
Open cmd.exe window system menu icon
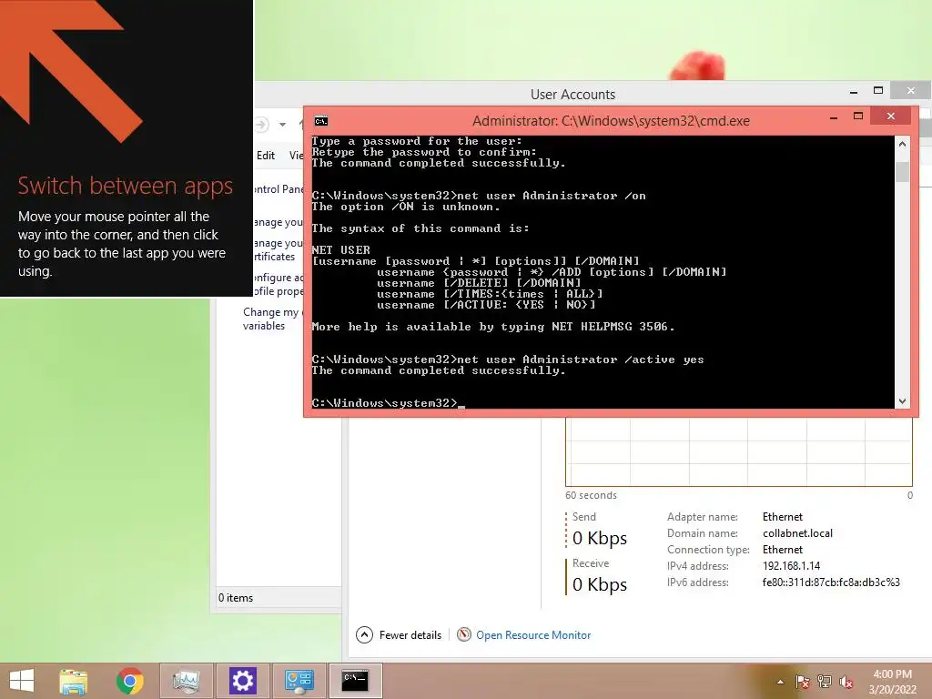(321, 121)
